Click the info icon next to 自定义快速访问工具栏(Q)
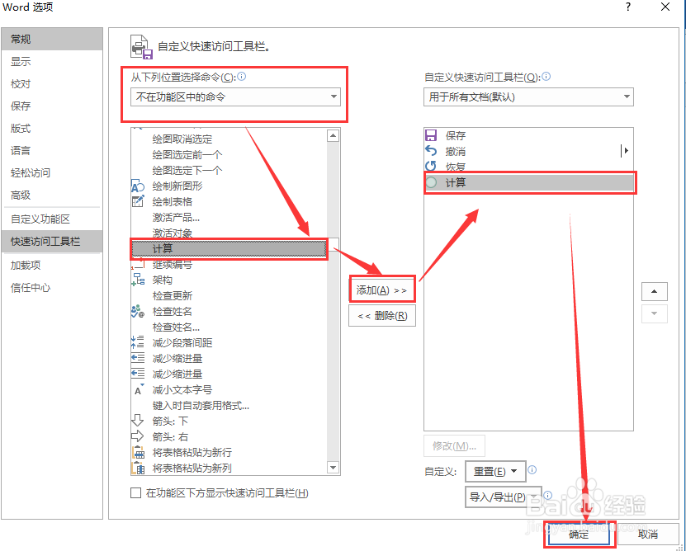Viewport: 686px width, 551px height. coord(546,77)
